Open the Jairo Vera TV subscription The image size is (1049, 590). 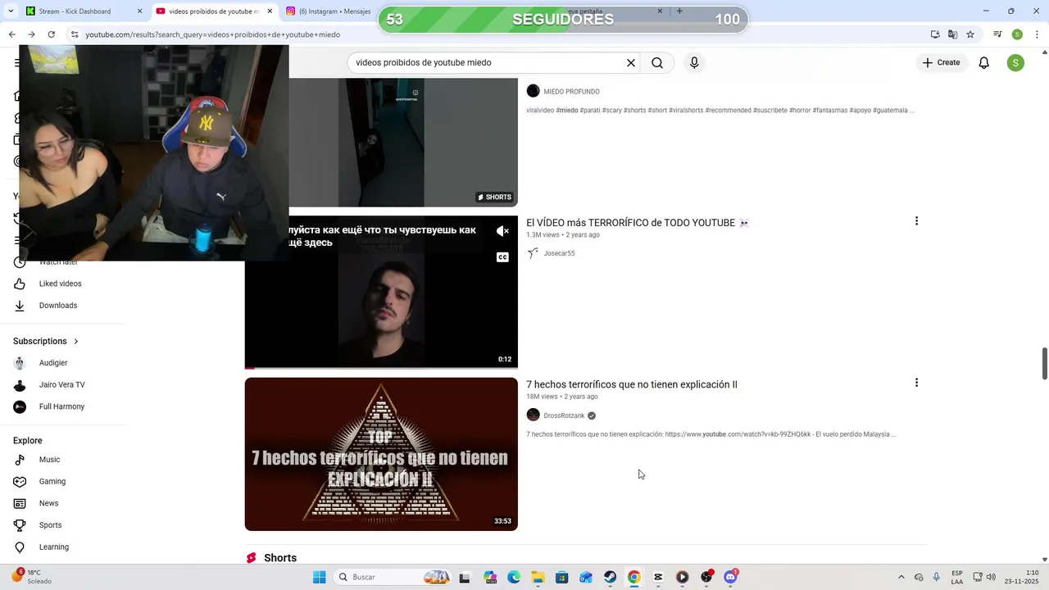click(x=62, y=385)
